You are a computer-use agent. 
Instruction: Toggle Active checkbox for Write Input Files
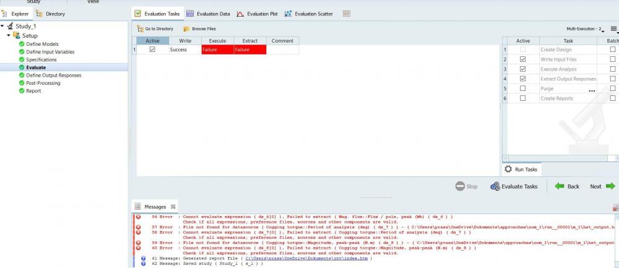(522, 59)
